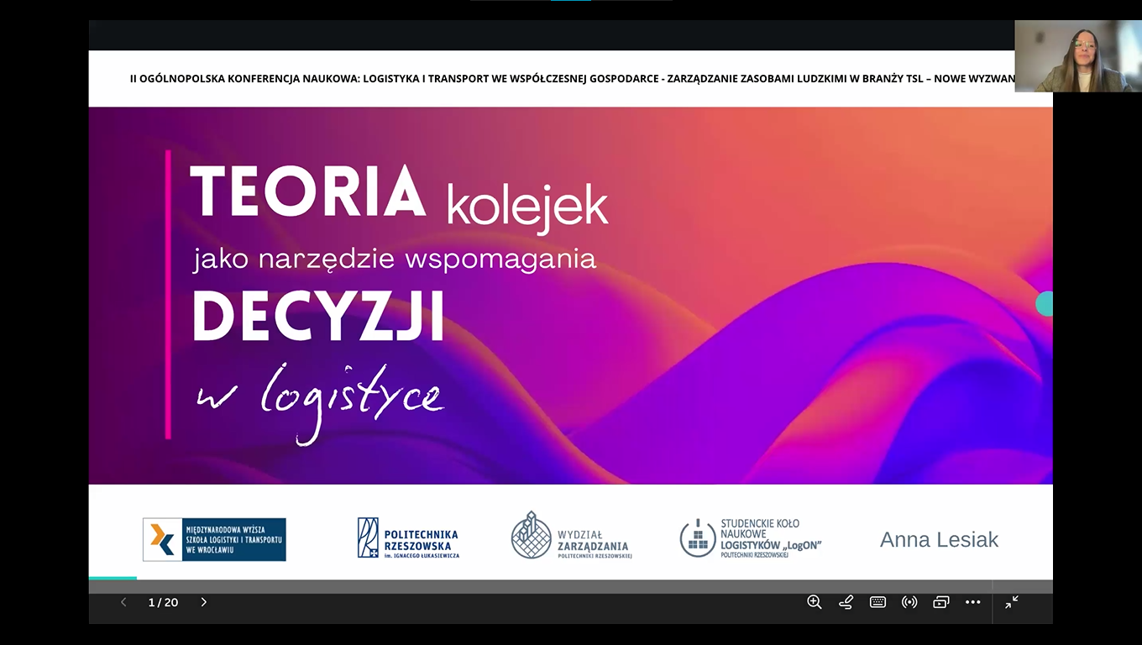Screen dimensions: 1142x645
Task: Click the Anna Lesiak author name
Action: point(939,540)
